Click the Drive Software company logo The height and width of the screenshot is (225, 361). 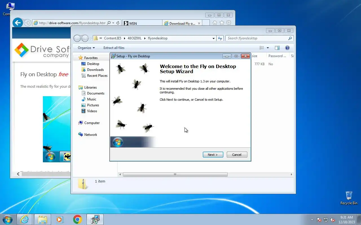tap(42, 51)
